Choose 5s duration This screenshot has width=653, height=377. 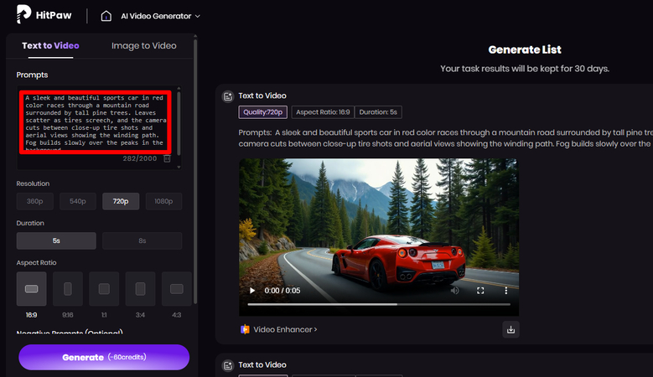click(56, 241)
